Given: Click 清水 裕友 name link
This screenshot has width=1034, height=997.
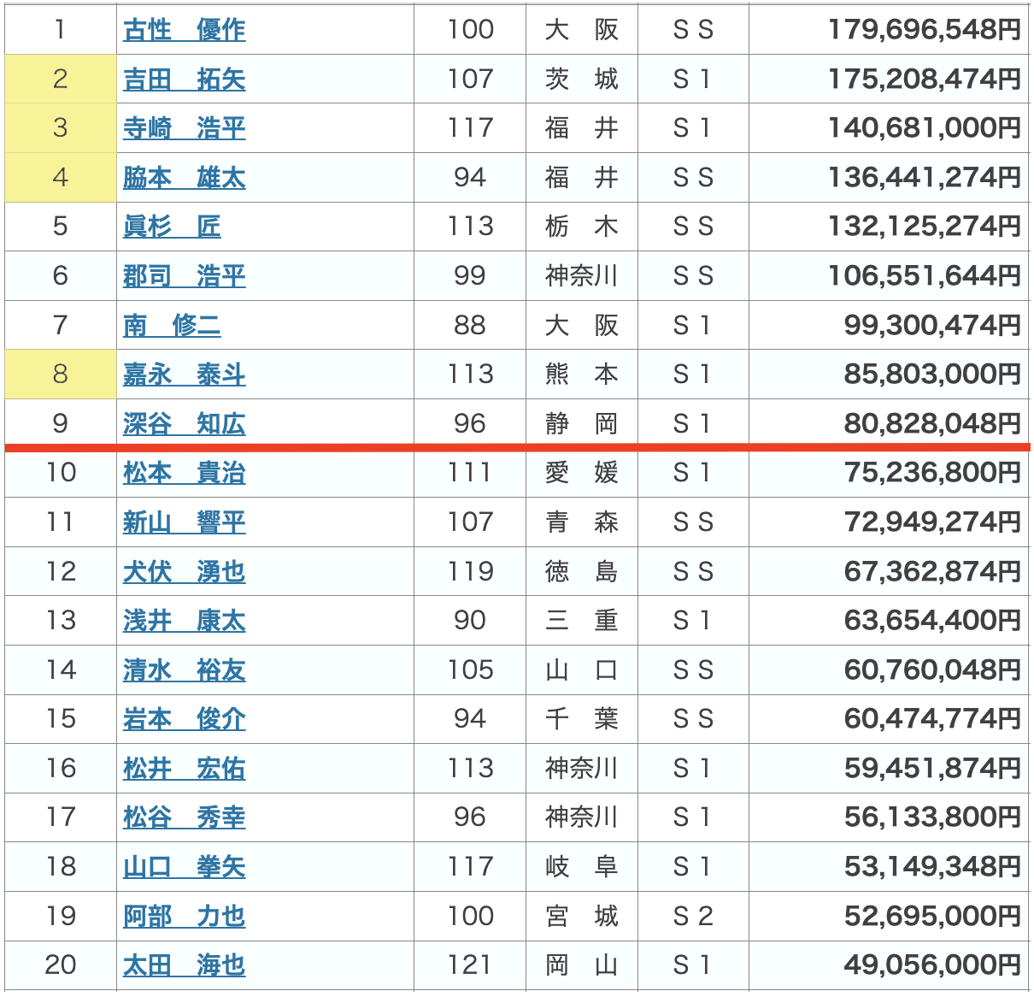Looking at the screenshot, I should coord(184,670).
